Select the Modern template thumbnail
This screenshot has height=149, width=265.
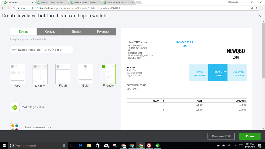click(40, 74)
